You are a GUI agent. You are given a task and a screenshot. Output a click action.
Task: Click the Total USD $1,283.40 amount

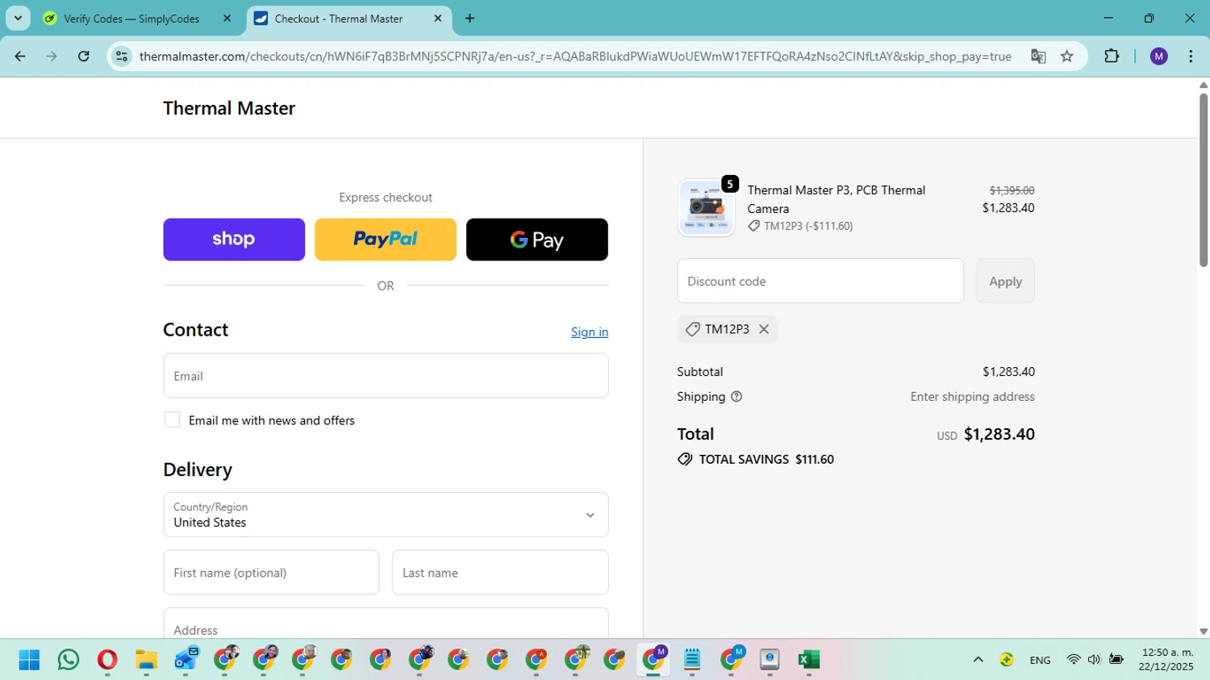click(x=986, y=434)
